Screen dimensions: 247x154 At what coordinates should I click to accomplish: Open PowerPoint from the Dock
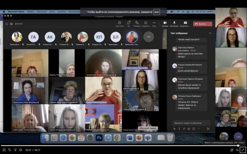tap(139, 138)
